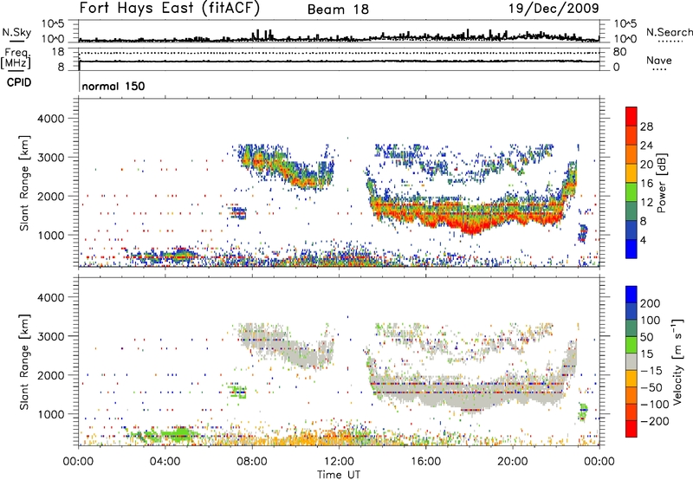The image size is (693, 480).
Task: Click the "12:00" time axis label
Action: coord(339,462)
